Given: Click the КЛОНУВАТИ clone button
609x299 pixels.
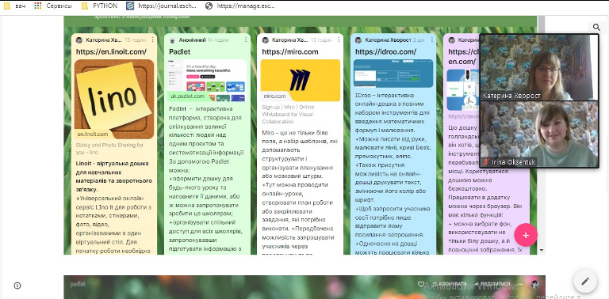Looking at the screenshot, I should click(x=450, y=284).
